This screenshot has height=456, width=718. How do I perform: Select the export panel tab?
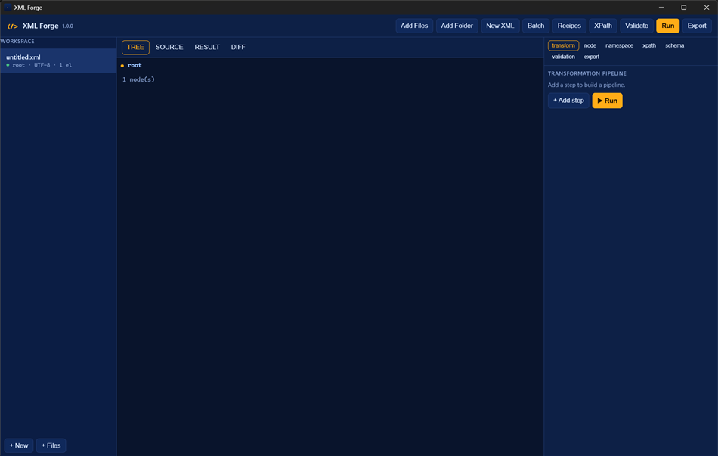591,57
